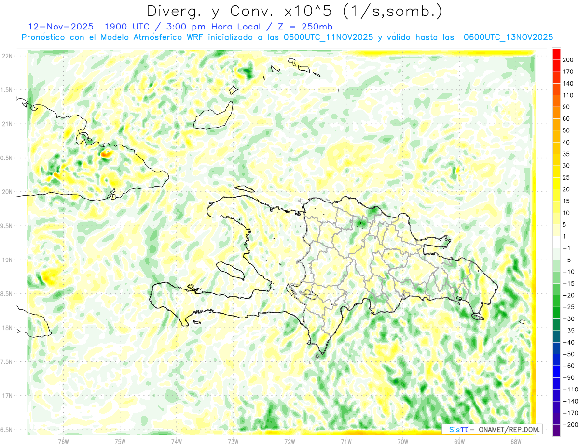Click the positive '50' colorbar label

(x=566, y=130)
